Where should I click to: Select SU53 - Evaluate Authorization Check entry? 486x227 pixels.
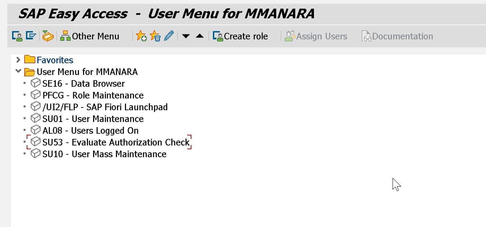pos(110,142)
